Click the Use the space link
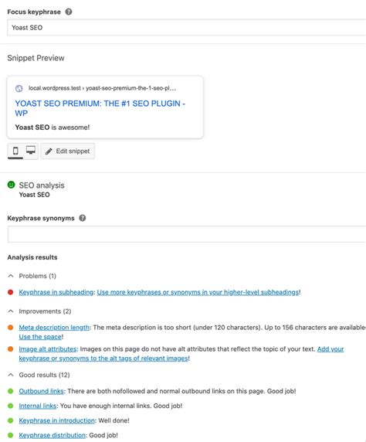 (x=40, y=337)
